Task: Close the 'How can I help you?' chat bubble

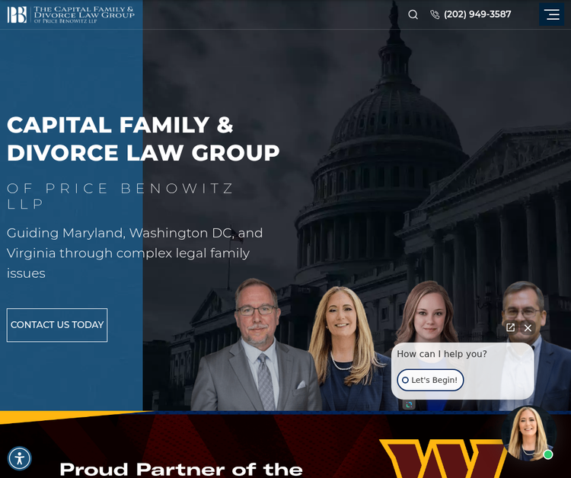Action: click(x=528, y=328)
